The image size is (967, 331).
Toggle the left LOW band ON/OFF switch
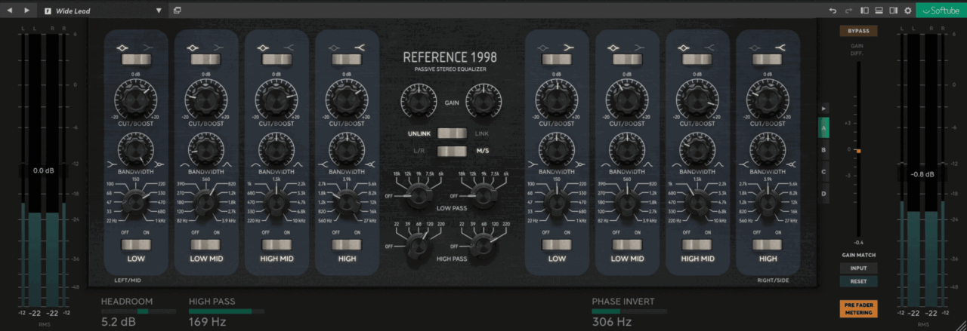coord(136,244)
